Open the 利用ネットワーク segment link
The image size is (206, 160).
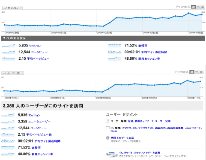(x=144, y=121)
